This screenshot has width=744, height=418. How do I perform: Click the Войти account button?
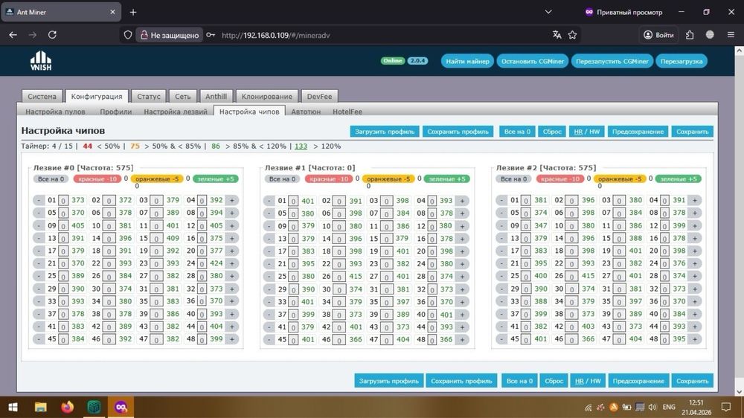pos(658,35)
